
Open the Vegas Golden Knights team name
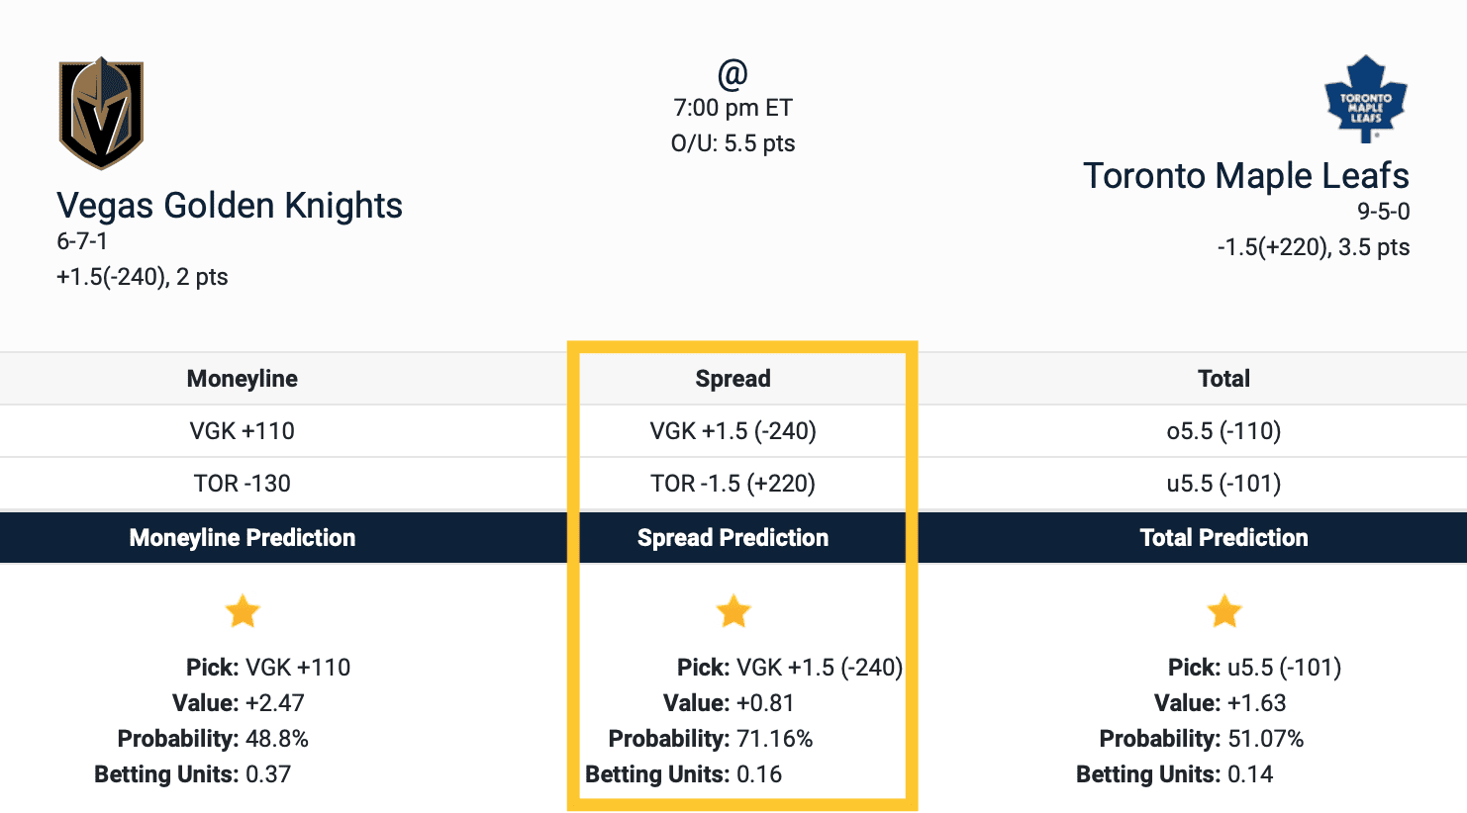230,206
